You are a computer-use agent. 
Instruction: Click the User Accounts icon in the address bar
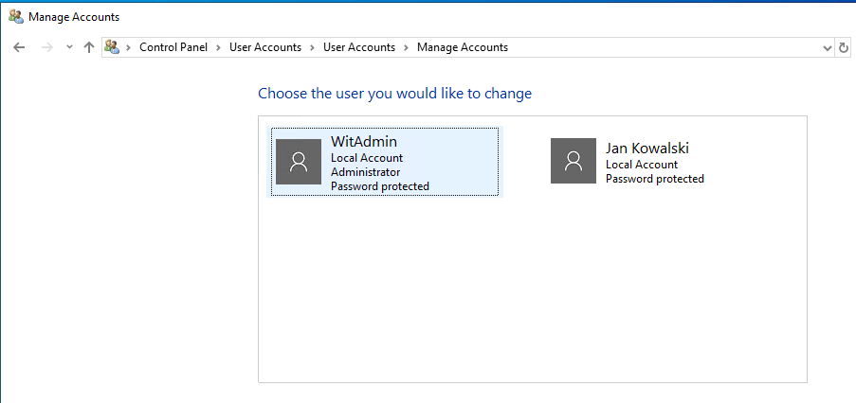click(x=113, y=47)
